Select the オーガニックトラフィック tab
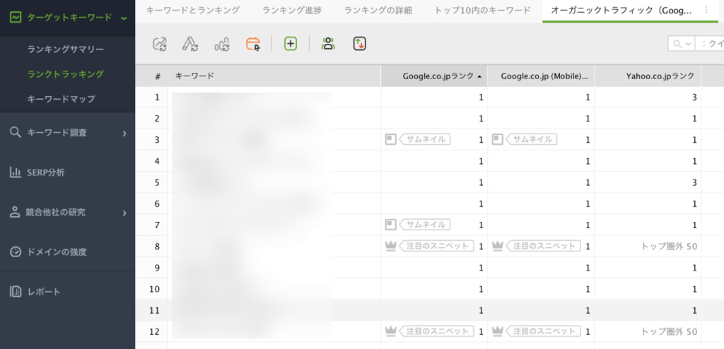Viewport: 724px width, 349px height. 621,10
